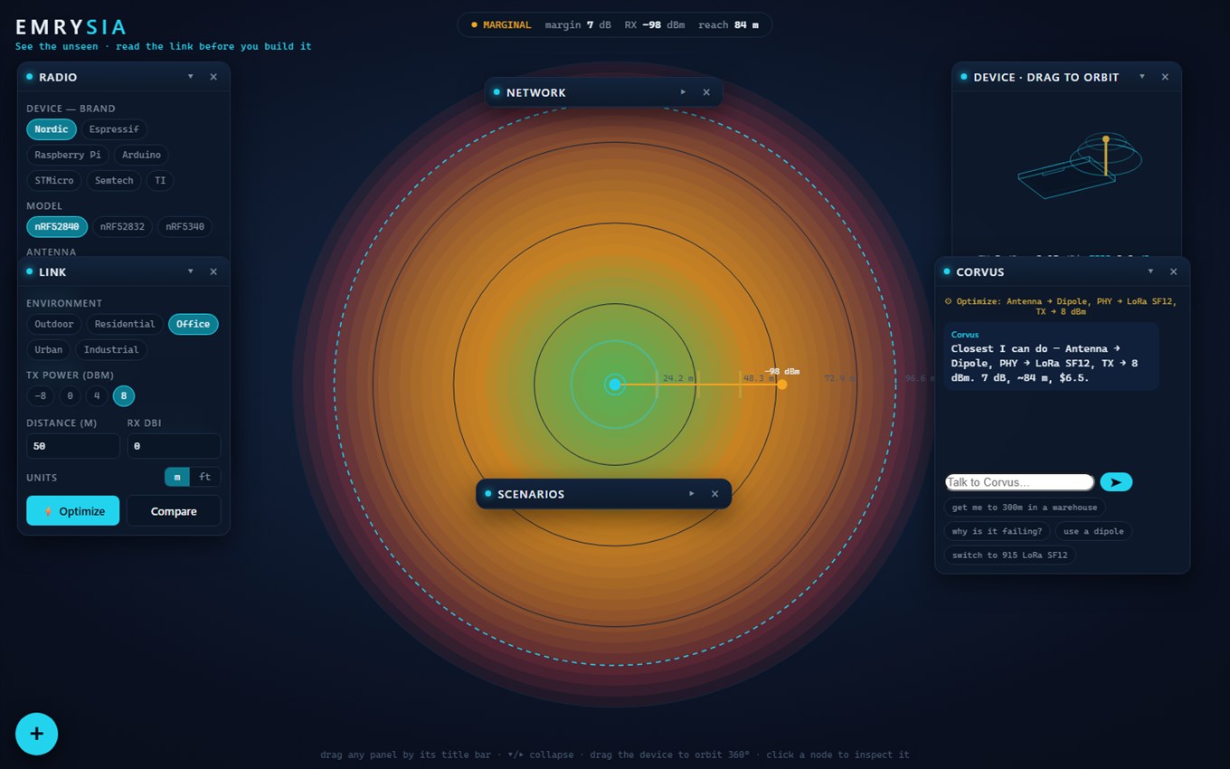The image size is (1230, 769).
Task: Switch units to feet
Action: click(x=205, y=477)
